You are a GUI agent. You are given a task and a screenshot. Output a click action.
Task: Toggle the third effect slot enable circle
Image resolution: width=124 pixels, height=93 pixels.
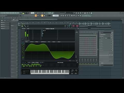tap(111, 38)
